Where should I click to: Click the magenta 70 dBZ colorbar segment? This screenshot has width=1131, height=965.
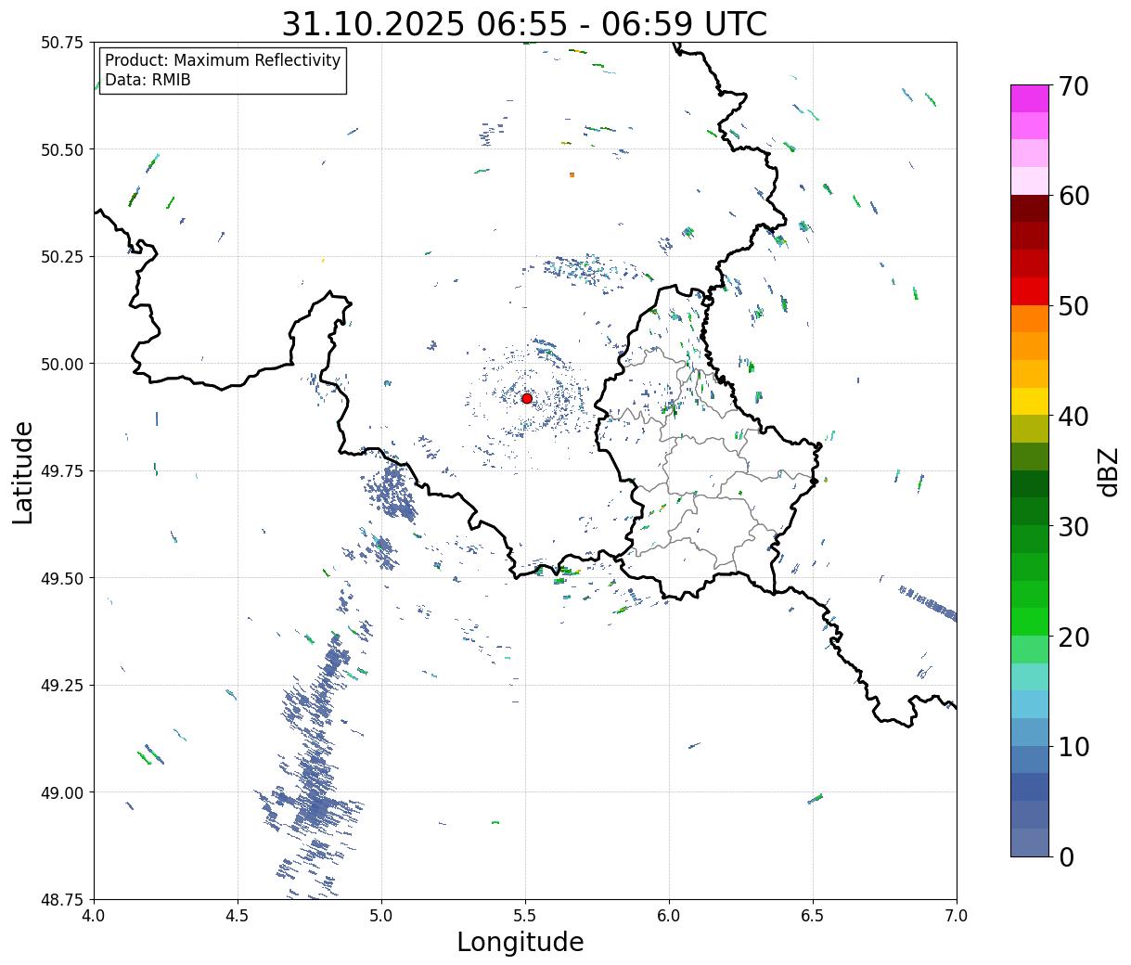coord(1029,98)
